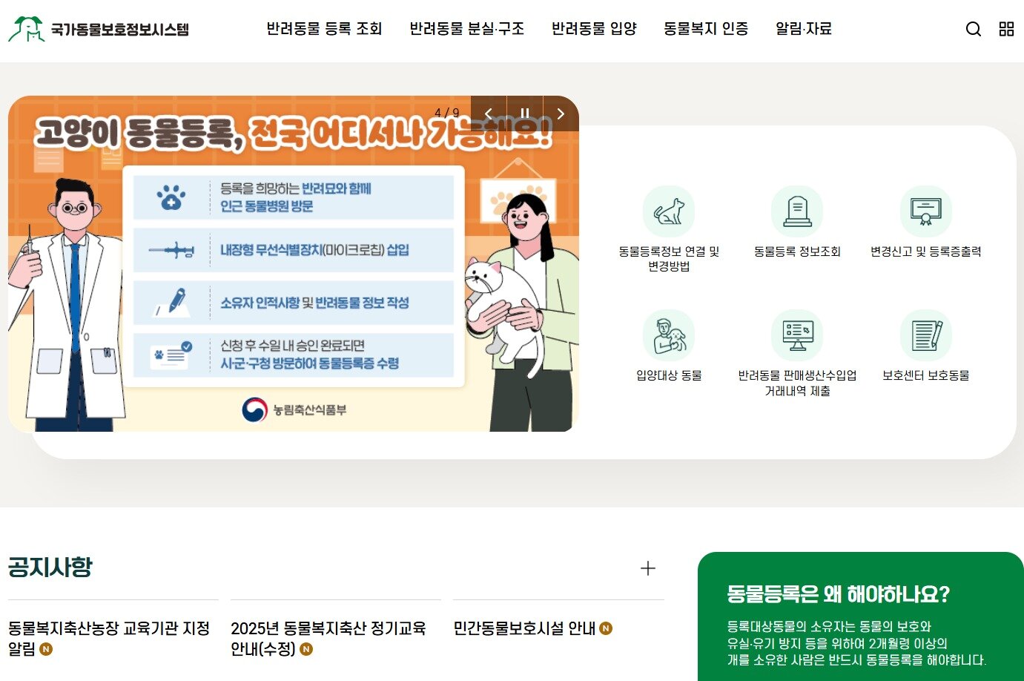Click the 동물등록정보 연결 cat icon

[x=669, y=211]
